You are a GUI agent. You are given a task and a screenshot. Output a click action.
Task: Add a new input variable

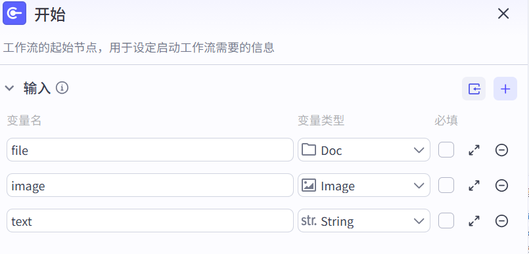pos(505,89)
